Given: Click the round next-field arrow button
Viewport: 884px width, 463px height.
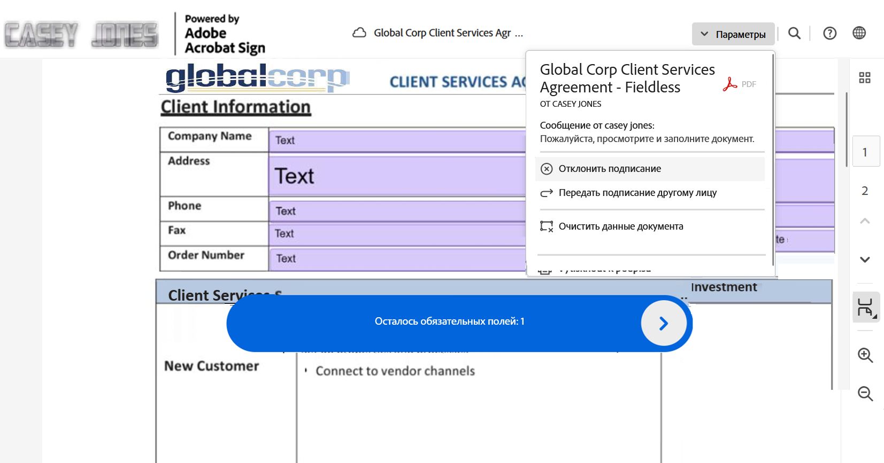Looking at the screenshot, I should point(664,323).
